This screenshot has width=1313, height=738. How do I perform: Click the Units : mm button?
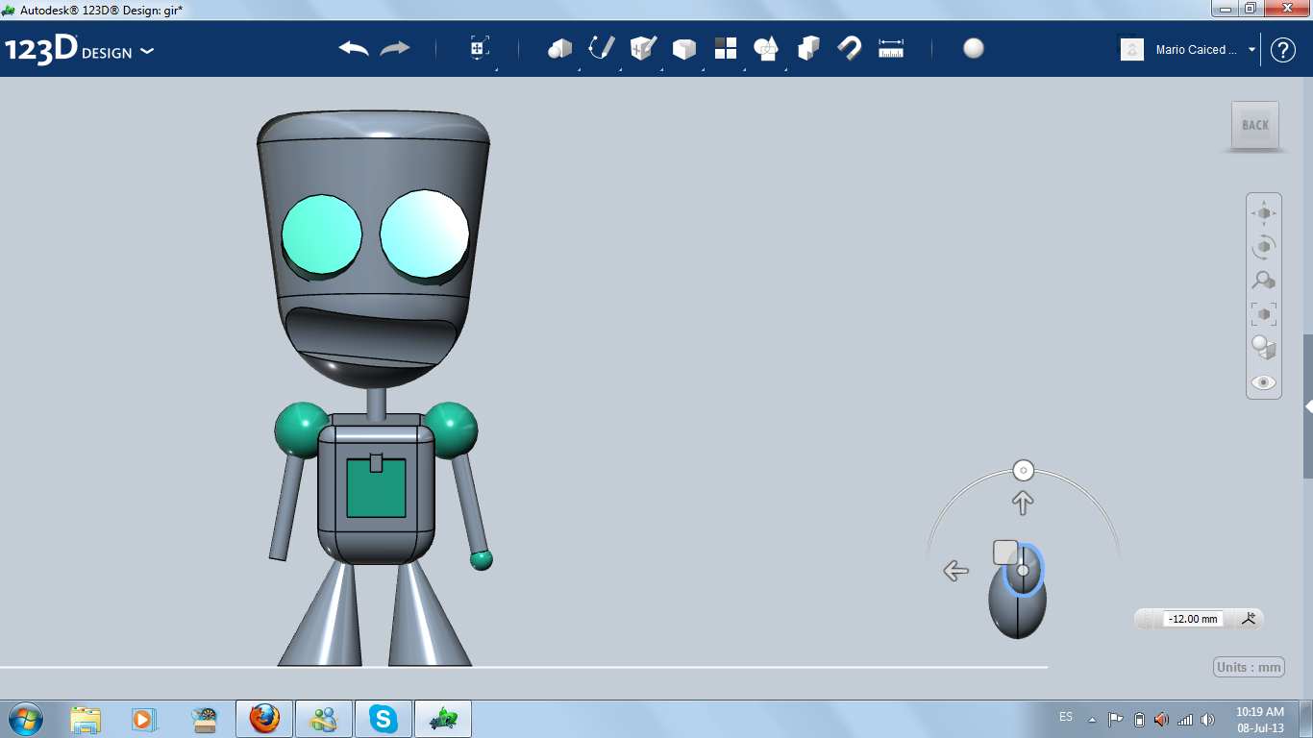click(x=1250, y=667)
